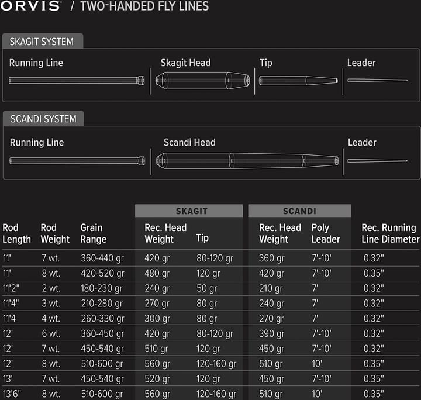Click the 50 gr tip cell
Image resolution: width=421 pixels, height=400 pixels.
point(207,288)
